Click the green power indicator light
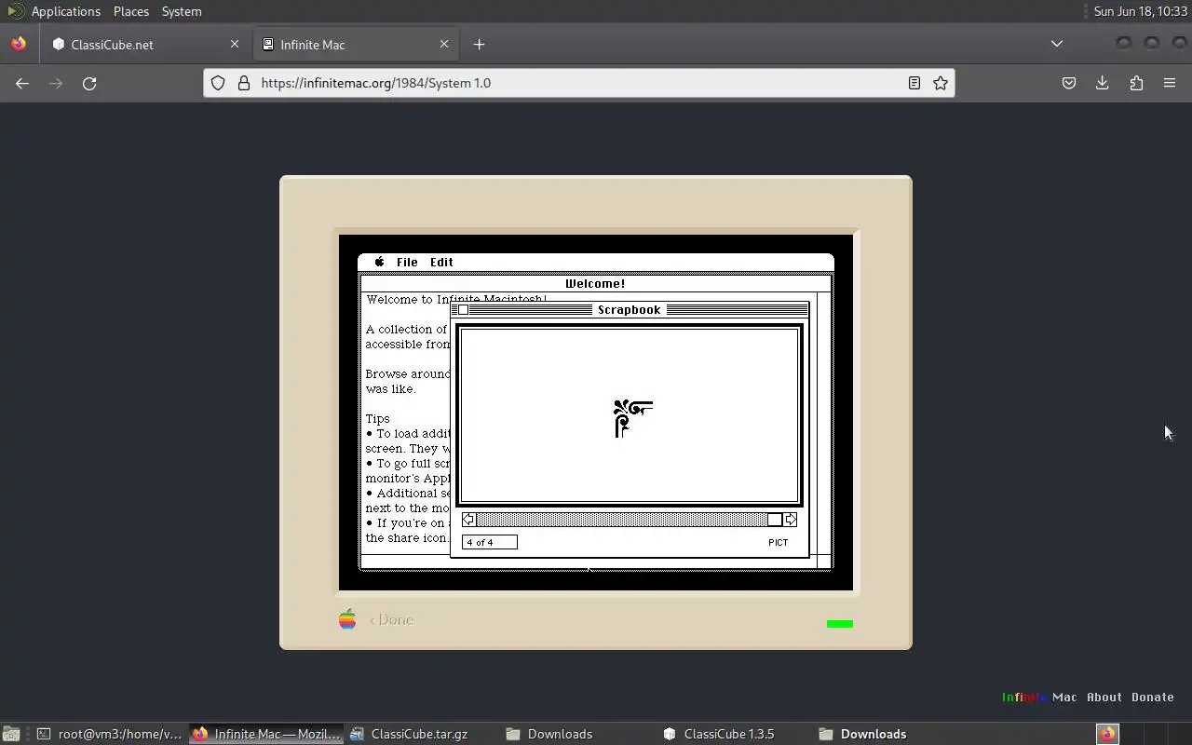1192x745 pixels. pos(840,624)
